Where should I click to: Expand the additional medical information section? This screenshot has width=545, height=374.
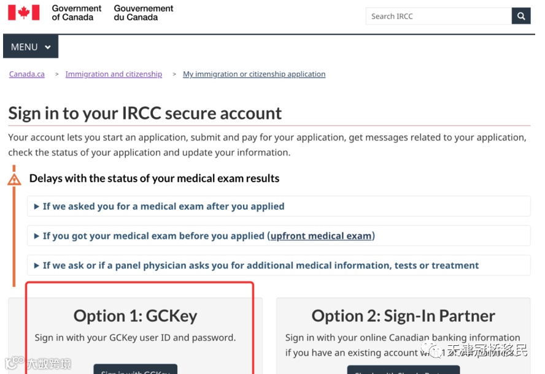(260, 265)
